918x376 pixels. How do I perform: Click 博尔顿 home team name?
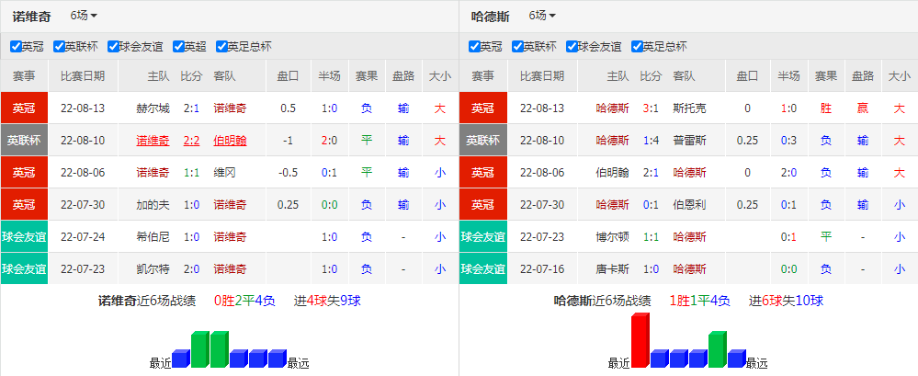tap(612, 237)
